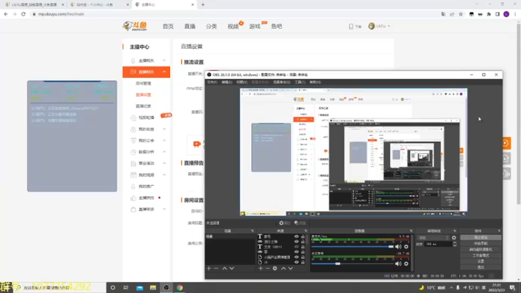Image resolution: width=521 pixels, height=293 pixels.
Task: Collapse the 直播相关 sidebar section
Action: (164, 72)
